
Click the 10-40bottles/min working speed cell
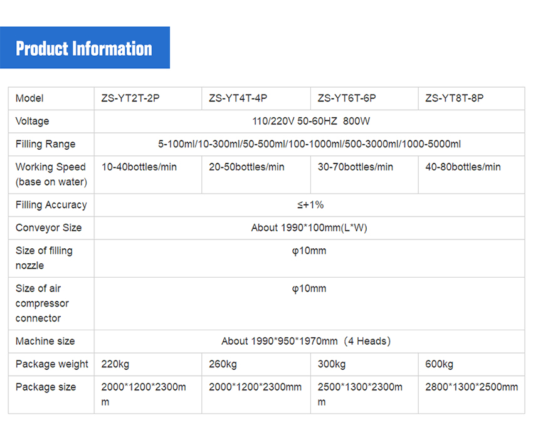[139, 167]
